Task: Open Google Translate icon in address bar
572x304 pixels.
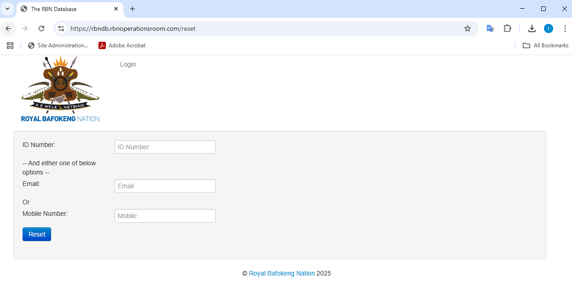Action: click(491, 28)
